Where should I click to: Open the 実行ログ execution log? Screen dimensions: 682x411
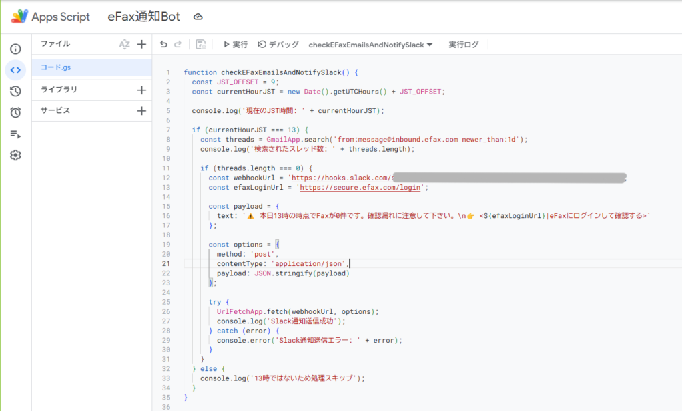464,45
